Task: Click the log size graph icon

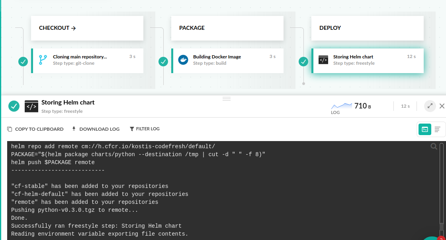Action: pyautogui.click(x=342, y=106)
